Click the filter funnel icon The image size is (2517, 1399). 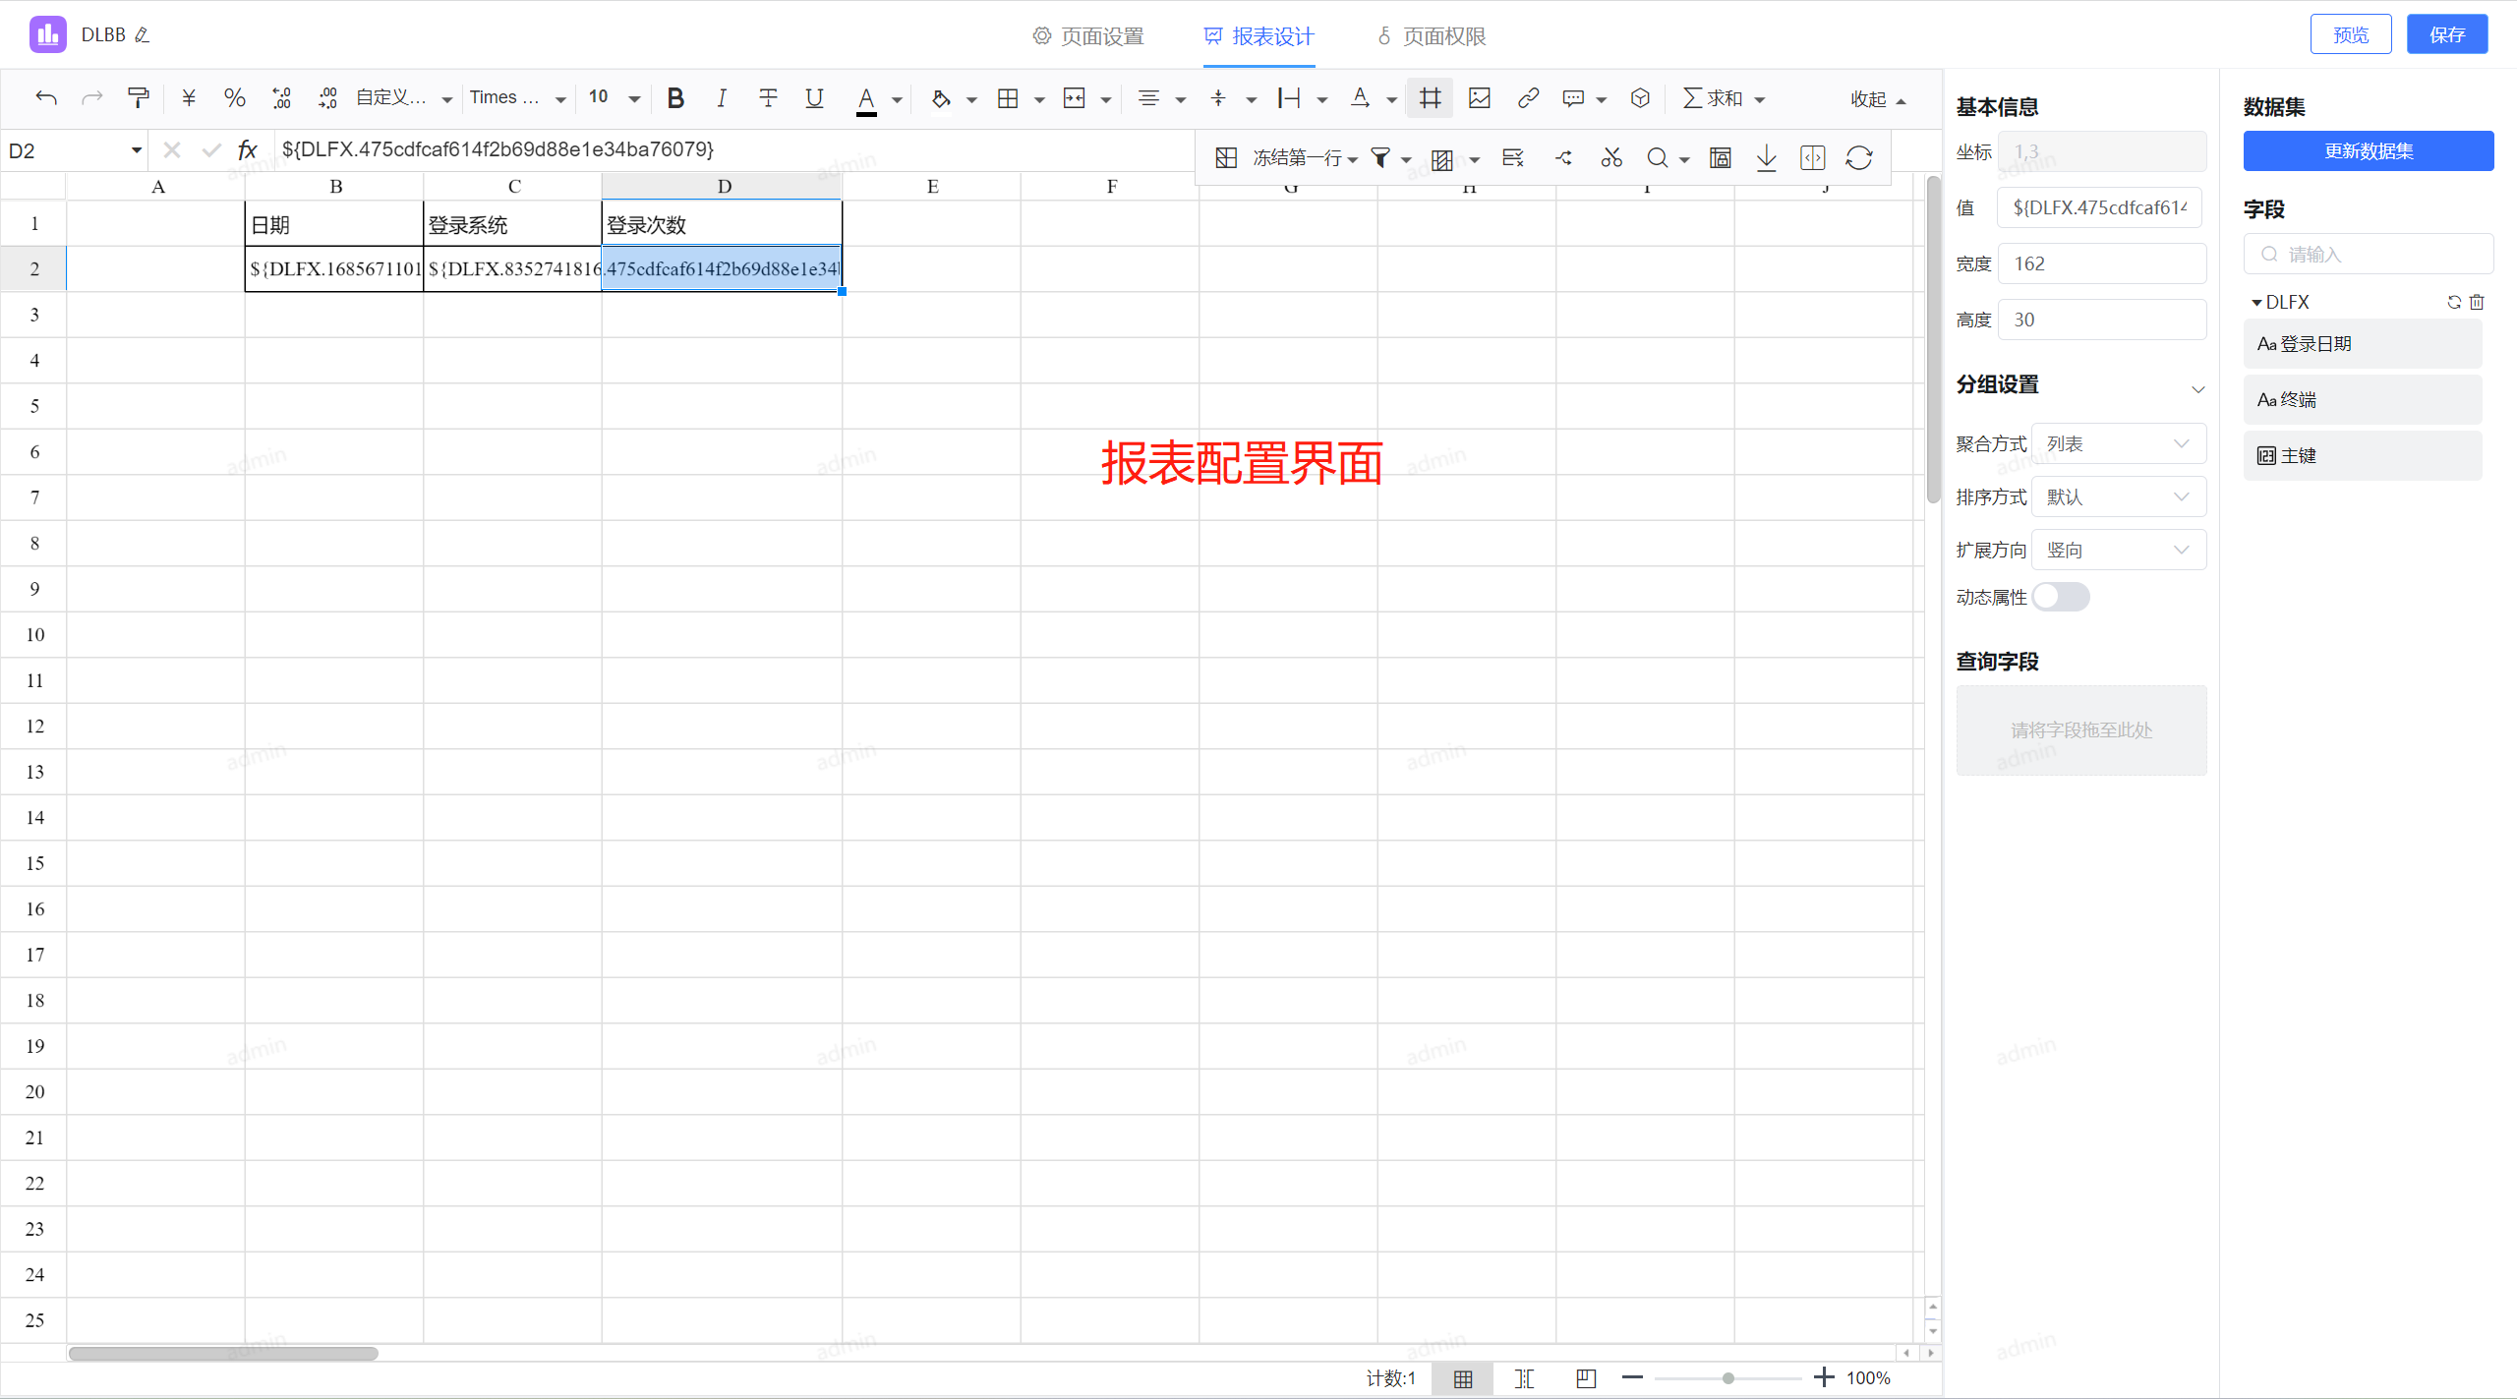tap(1380, 158)
